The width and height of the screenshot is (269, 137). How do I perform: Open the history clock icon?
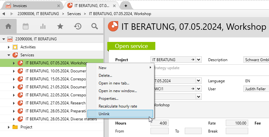point(77,26)
